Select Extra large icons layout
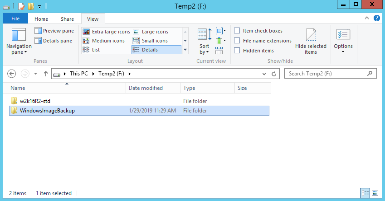385x201 pixels. (106, 32)
